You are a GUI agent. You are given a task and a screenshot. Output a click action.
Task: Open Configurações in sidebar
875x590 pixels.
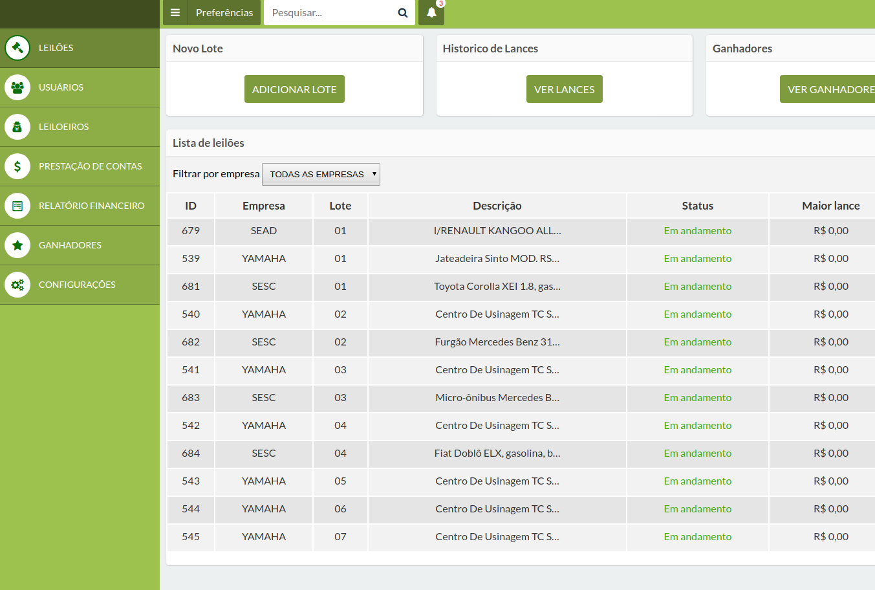click(80, 285)
